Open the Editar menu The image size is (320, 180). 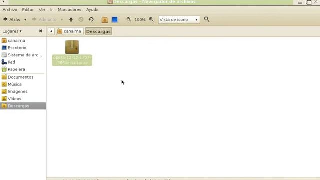tap(28, 10)
